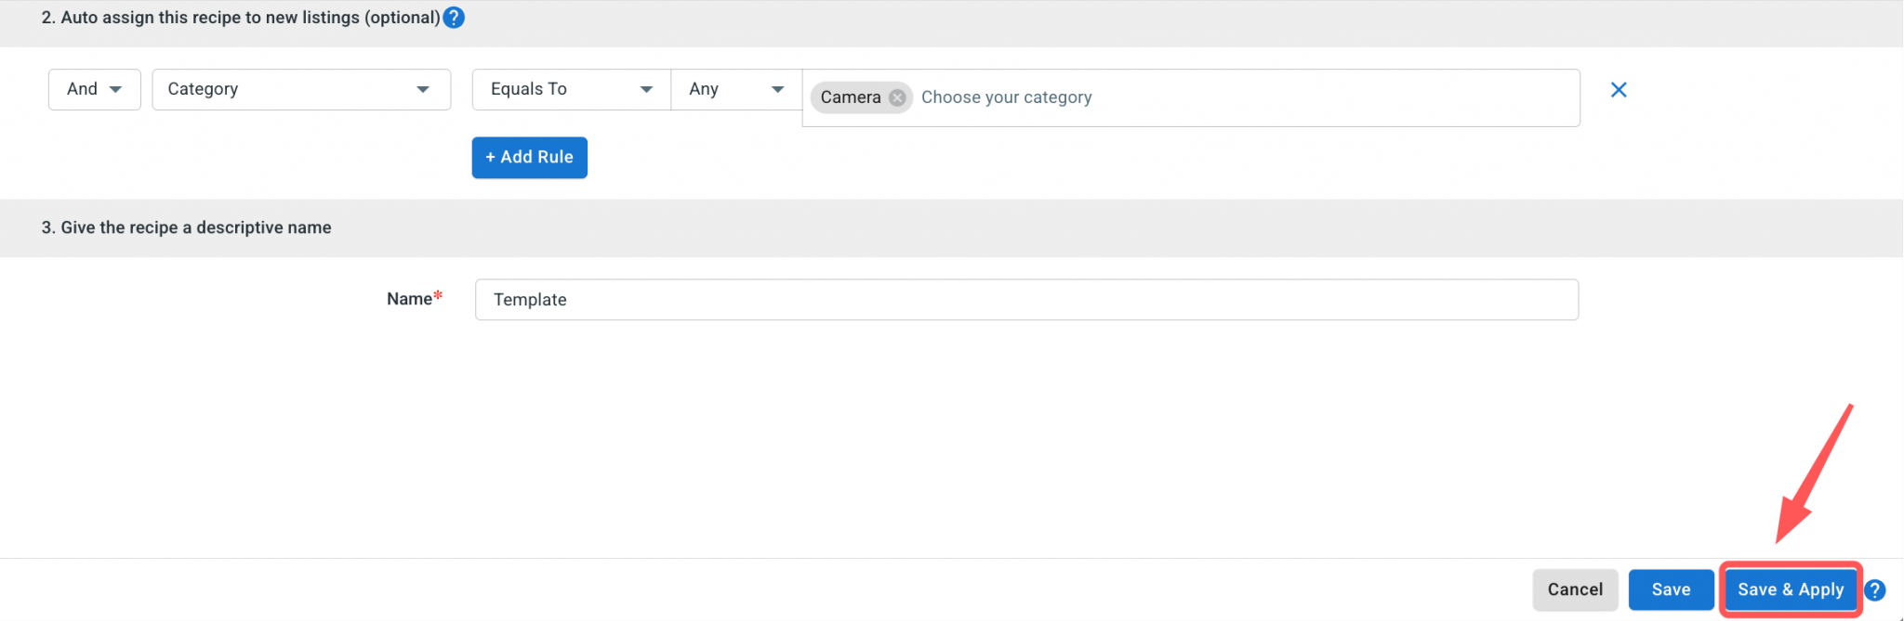Open the And condition dropdown
Viewport: 1904px width, 621px height.
(x=94, y=89)
